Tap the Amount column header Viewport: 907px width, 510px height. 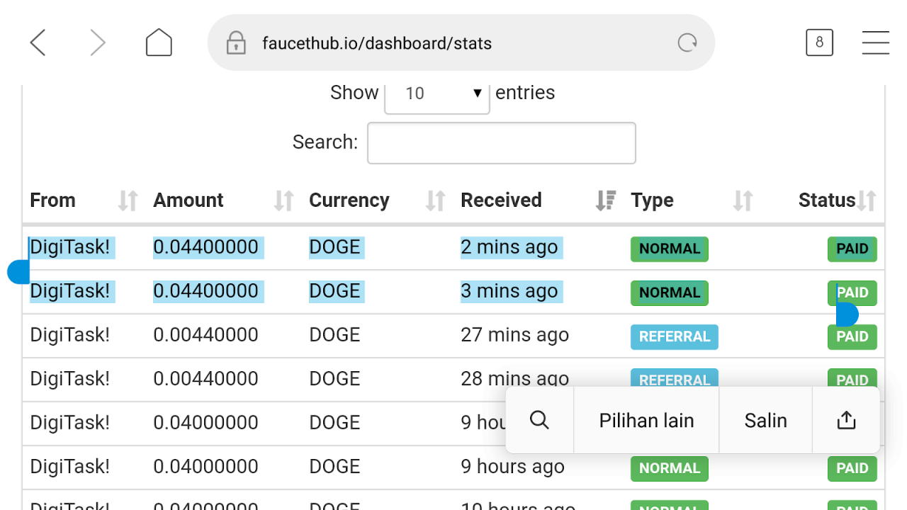coord(188,200)
